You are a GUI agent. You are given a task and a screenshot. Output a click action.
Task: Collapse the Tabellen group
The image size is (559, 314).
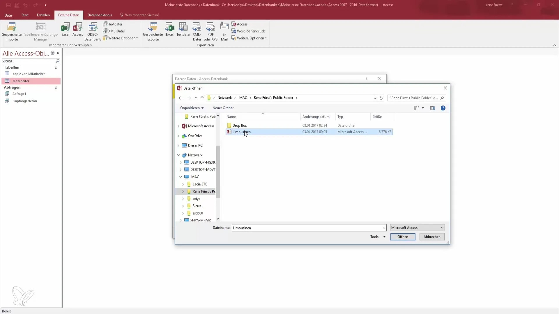point(56,67)
